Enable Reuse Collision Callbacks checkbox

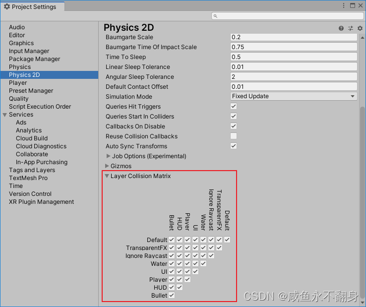point(234,136)
